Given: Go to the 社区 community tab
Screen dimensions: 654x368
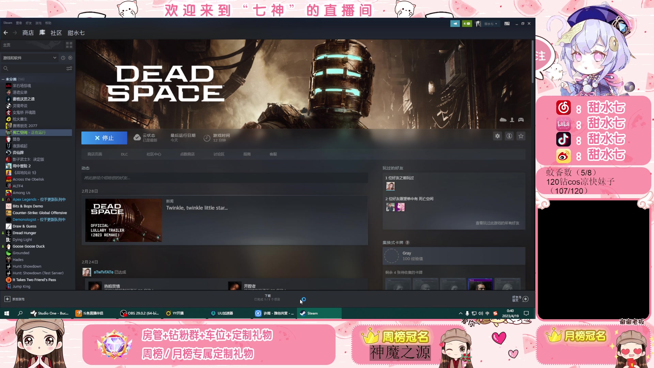Looking at the screenshot, I should tap(56, 33).
